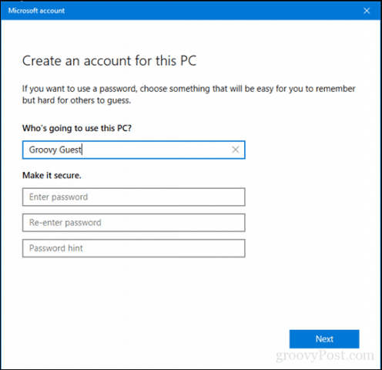Click the Who's going to use label

coord(77,128)
